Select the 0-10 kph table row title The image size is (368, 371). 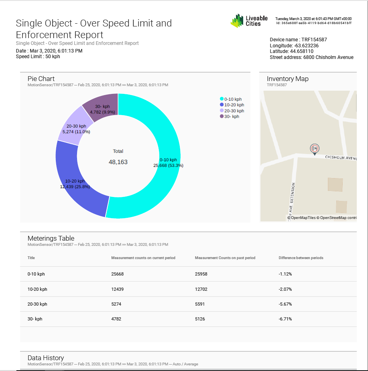[x=36, y=274]
